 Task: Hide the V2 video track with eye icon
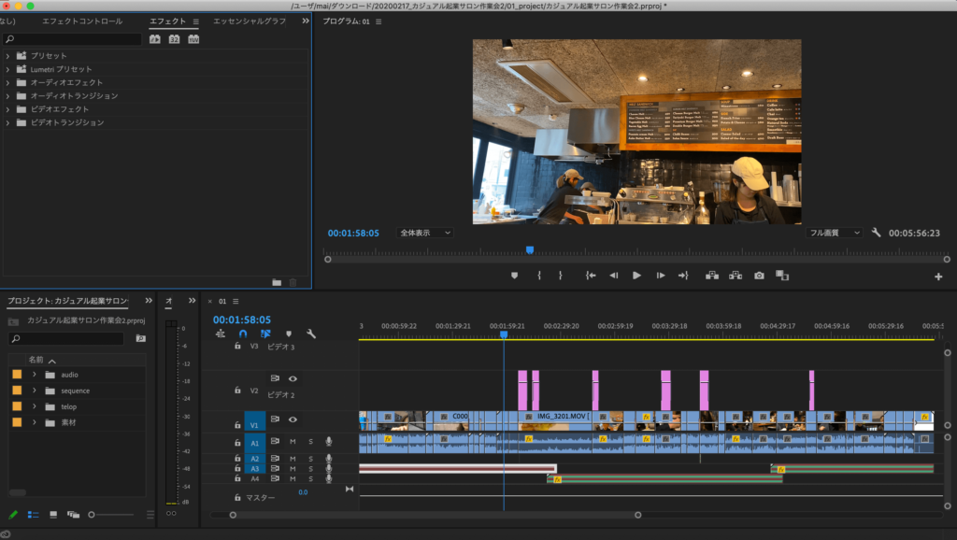pyautogui.click(x=293, y=379)
